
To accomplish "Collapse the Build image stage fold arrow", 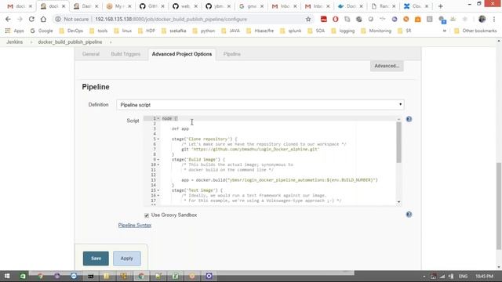I will click(158, 160).
